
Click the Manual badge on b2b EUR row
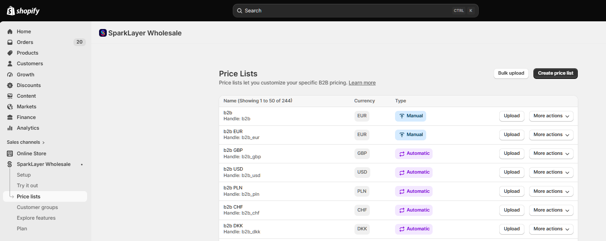click(410, 135)
